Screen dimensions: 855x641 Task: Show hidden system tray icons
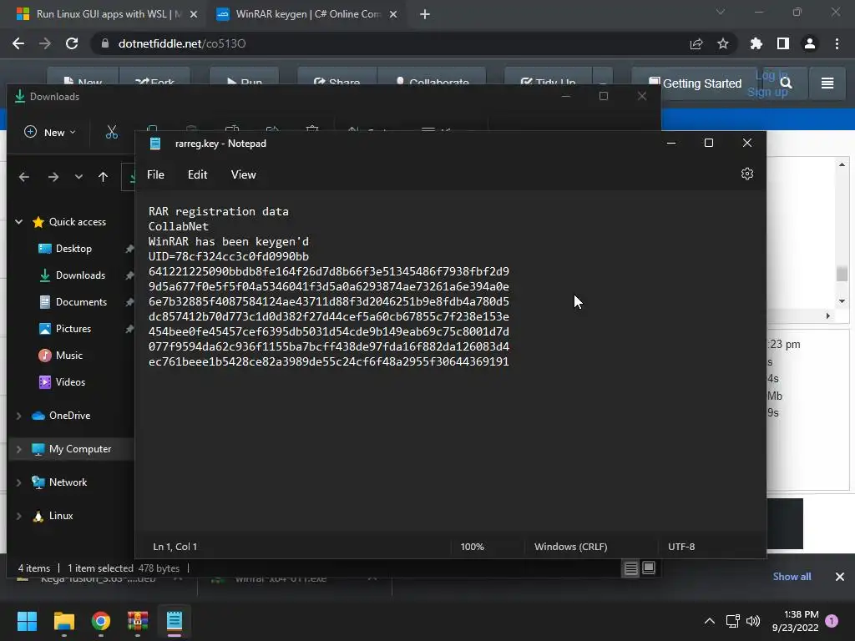710,621
